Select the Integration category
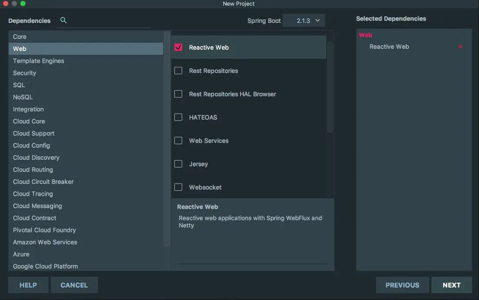Viewport: 479px width, 300px height. click(86, 109)
